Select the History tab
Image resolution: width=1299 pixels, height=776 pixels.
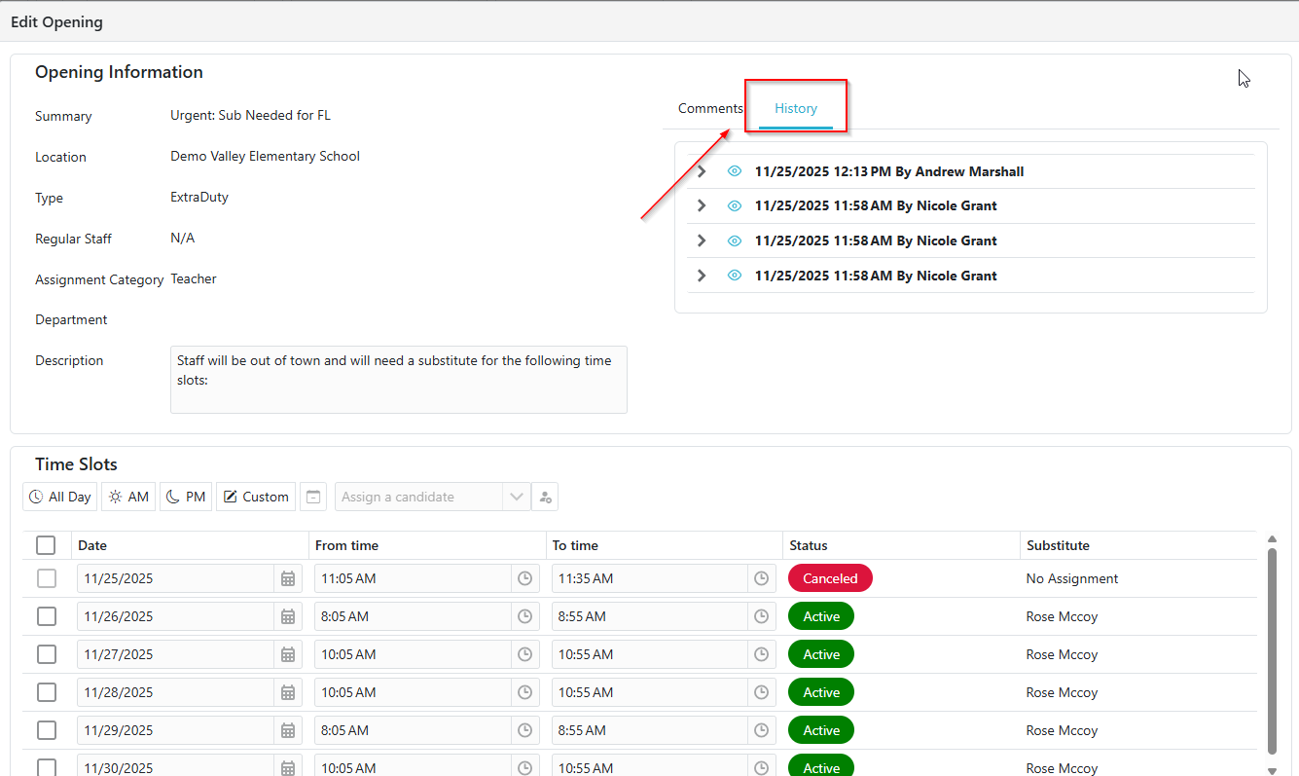pos(796,108)
